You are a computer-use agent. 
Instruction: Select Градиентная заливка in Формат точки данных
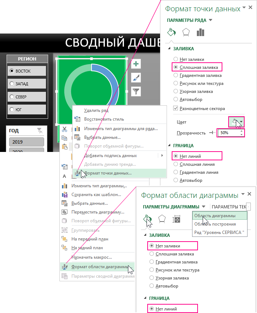coord(198,75)
